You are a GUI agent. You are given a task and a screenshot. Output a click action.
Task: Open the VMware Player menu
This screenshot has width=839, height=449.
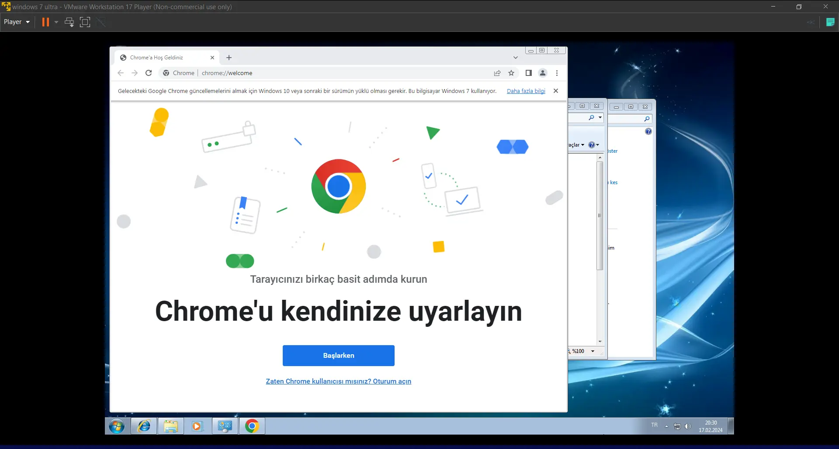(x=17, y=22)
